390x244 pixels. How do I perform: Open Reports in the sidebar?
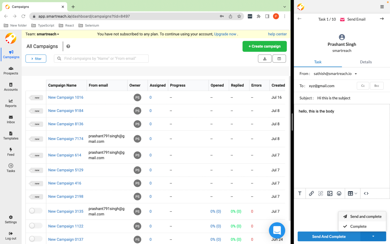(x=11, y=103)
